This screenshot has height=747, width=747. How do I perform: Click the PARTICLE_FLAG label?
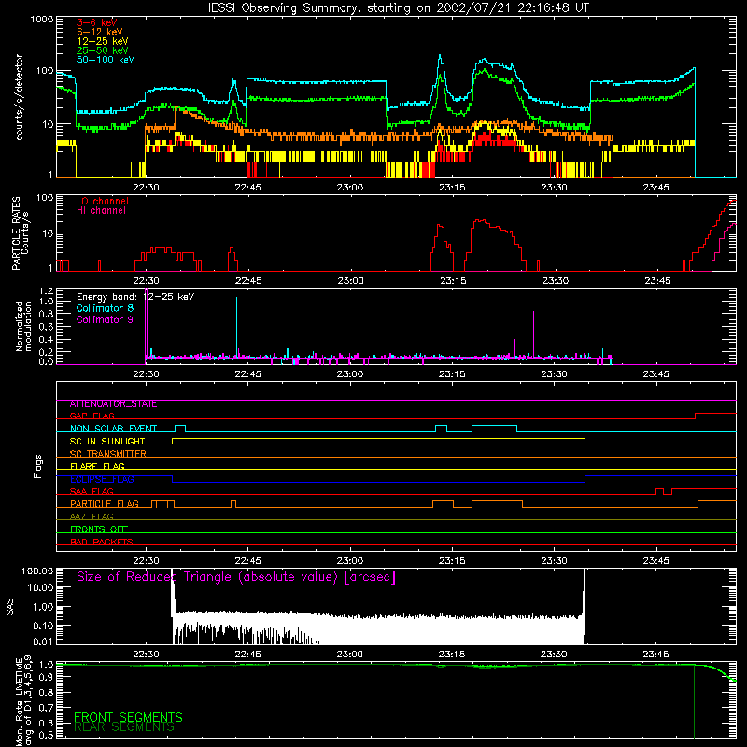pyautogui.click(x=105, y=504)
